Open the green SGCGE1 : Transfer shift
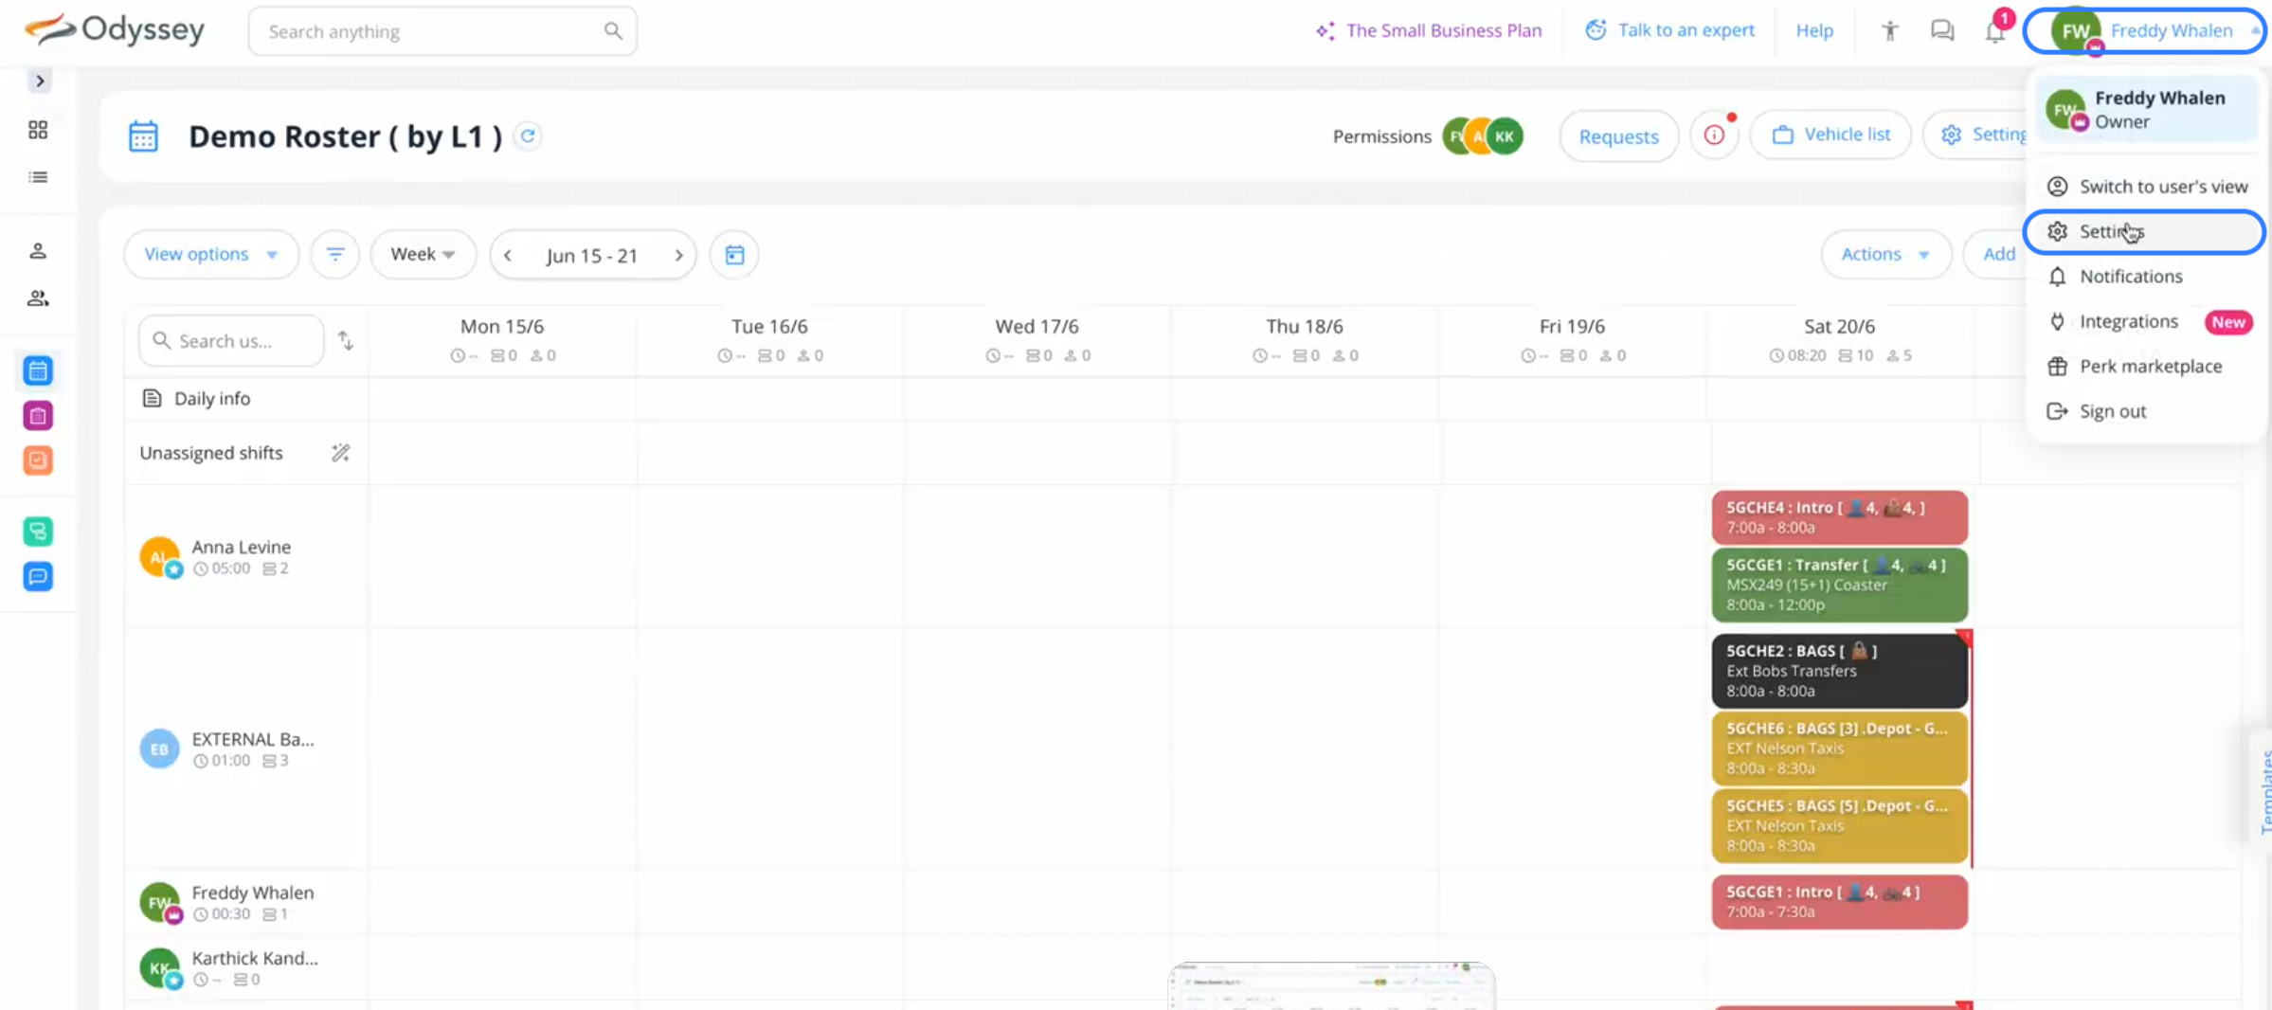2272x1010 pixels. pyautogui.click(x=1839, y=585)
